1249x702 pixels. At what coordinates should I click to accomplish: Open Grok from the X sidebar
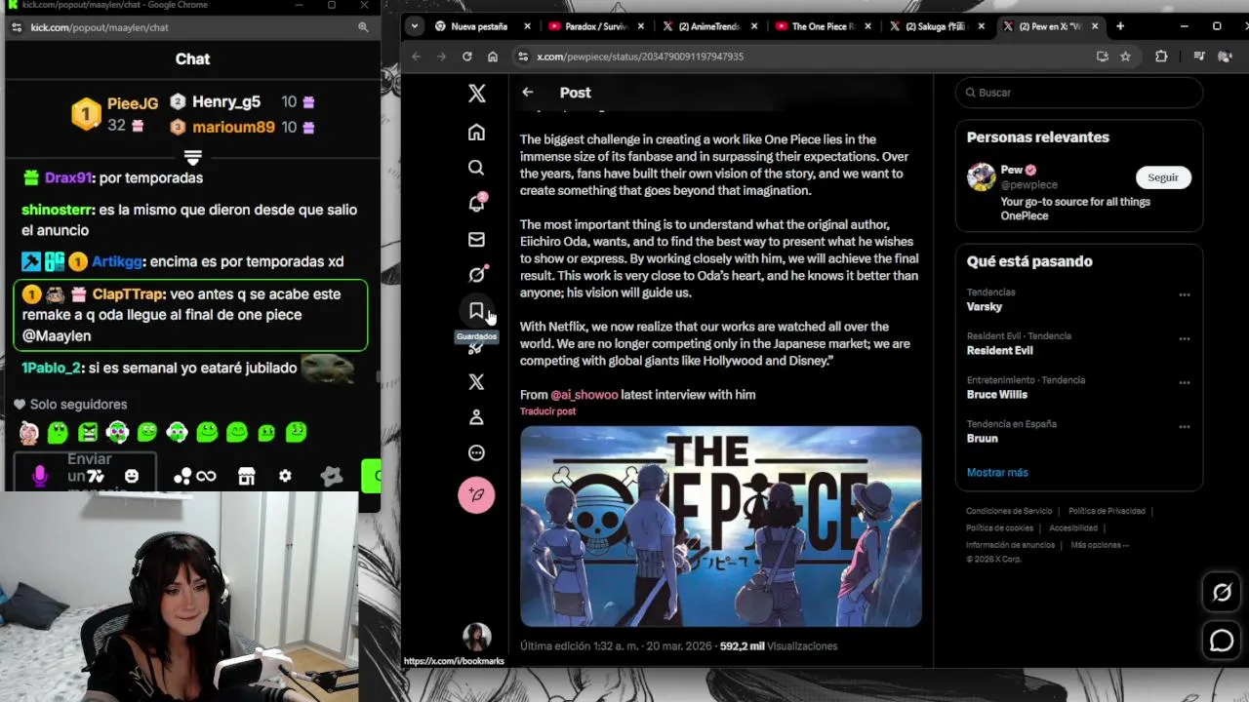[476, 274]
